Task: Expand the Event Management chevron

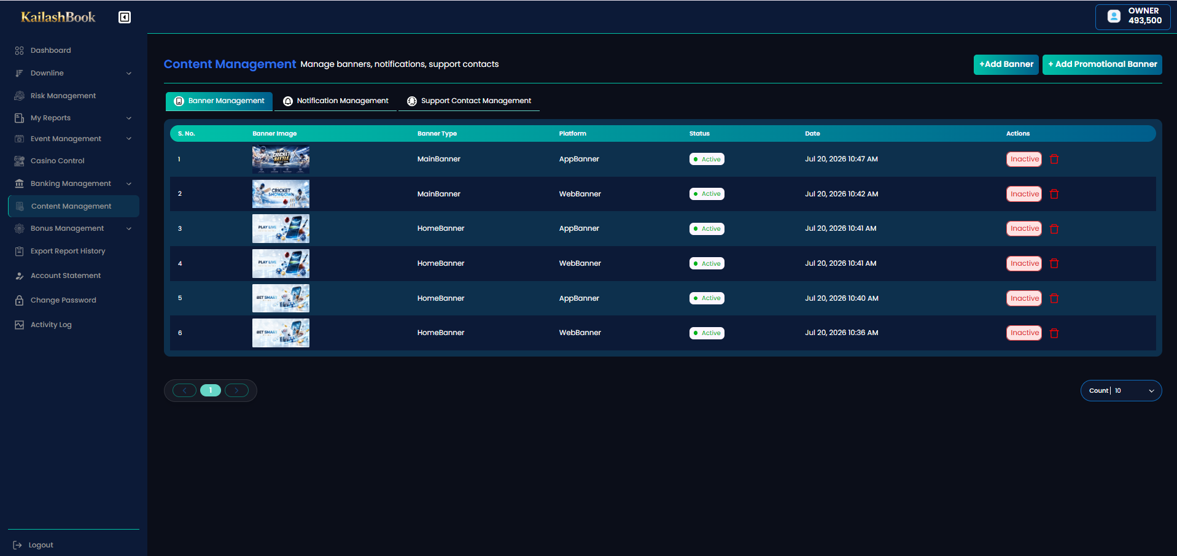Action: tap(129, 139)
